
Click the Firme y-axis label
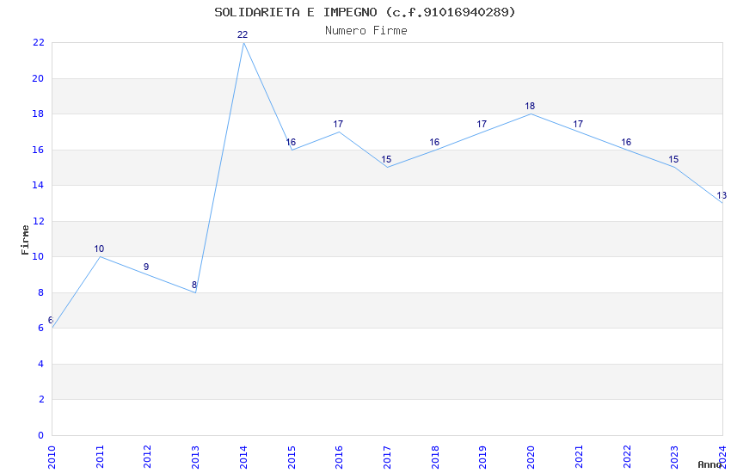25,240
